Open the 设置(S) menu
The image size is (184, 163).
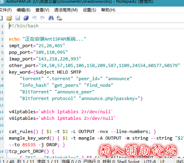click(89, 10)
